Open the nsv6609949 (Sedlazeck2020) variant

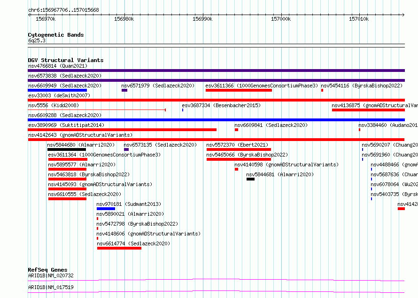pyautogui.click(x=65, y=86)
